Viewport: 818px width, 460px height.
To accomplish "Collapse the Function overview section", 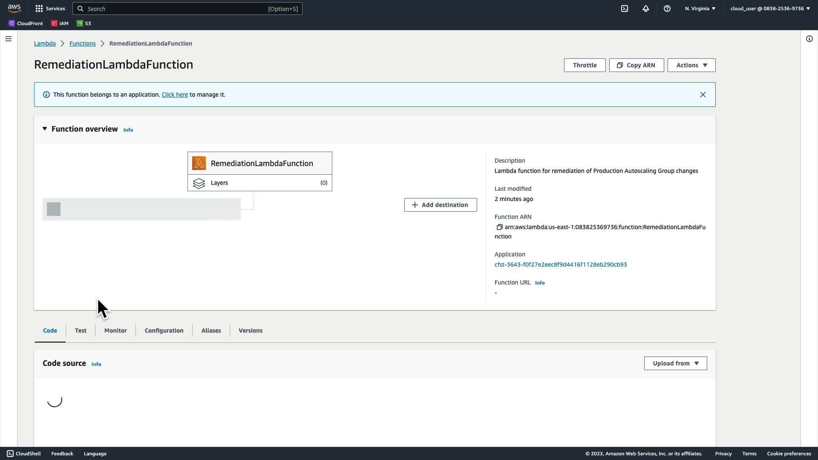I will [x=45, y=129].
